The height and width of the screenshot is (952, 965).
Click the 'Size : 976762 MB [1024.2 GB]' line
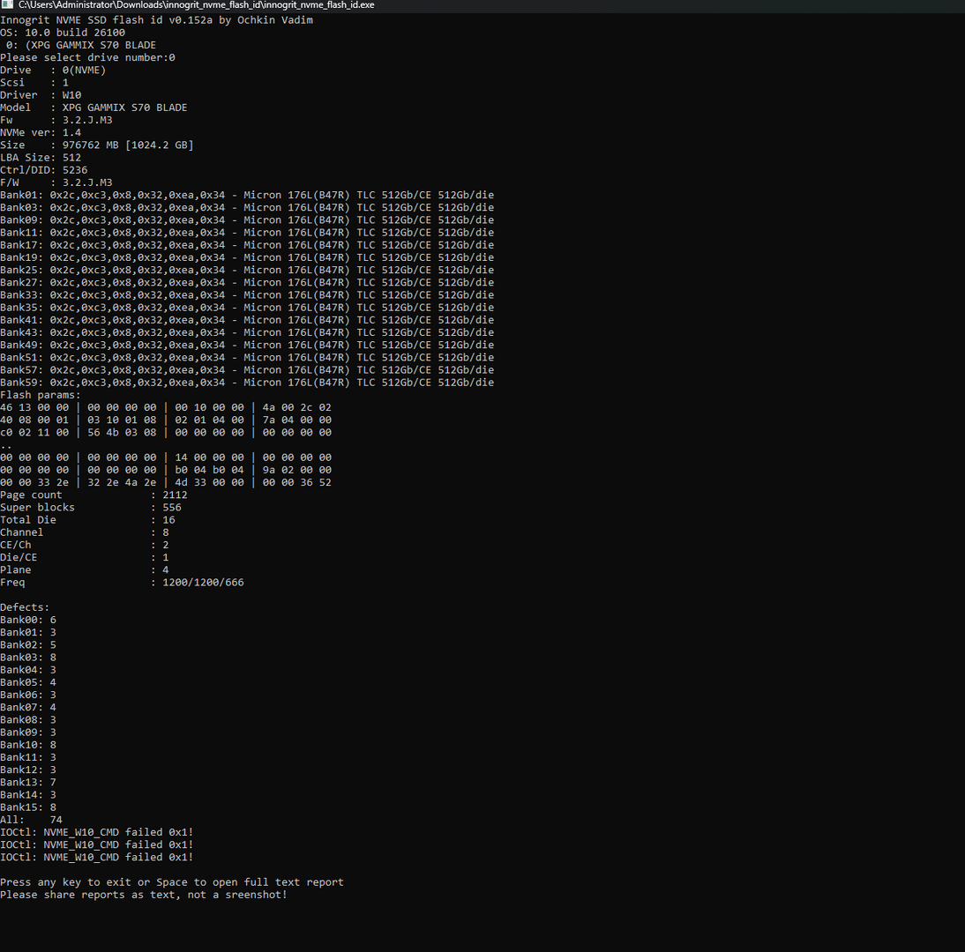click(x=97, y=145)
